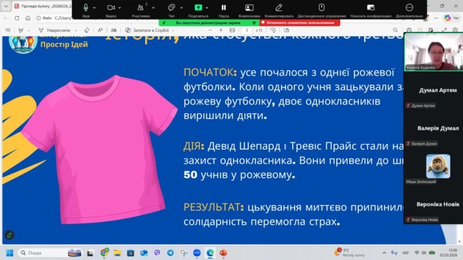
Task: Mute microphone in Zoom toolbar
Action: 86,8
